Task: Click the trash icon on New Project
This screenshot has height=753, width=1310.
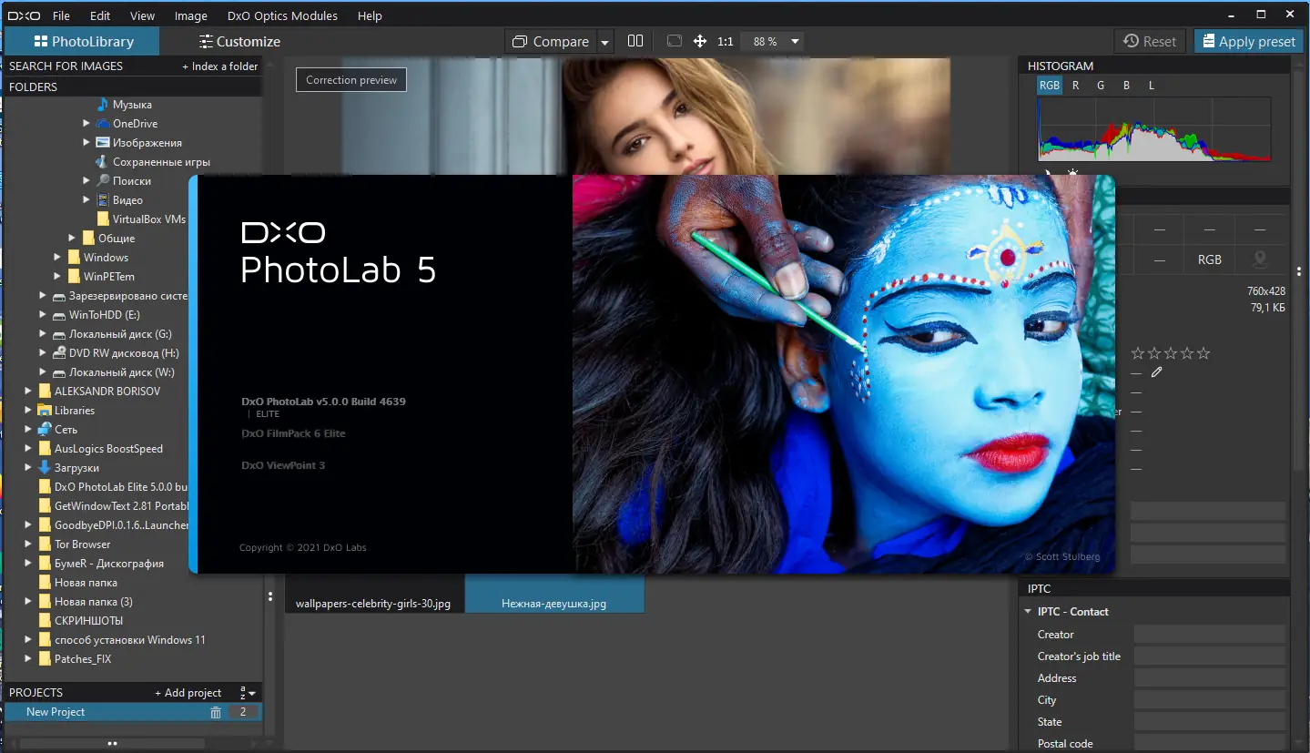Action: coord(215,712)
